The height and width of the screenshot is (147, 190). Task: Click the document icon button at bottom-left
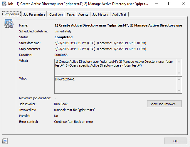[x=5, y=141]
